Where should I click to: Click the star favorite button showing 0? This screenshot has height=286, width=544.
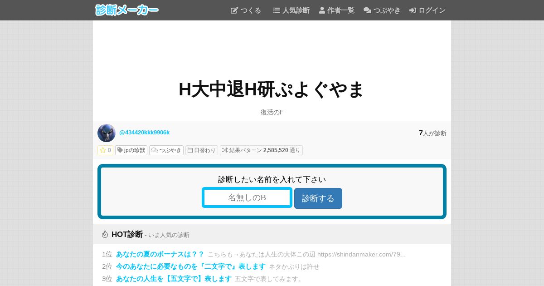[x=105, y=150]
